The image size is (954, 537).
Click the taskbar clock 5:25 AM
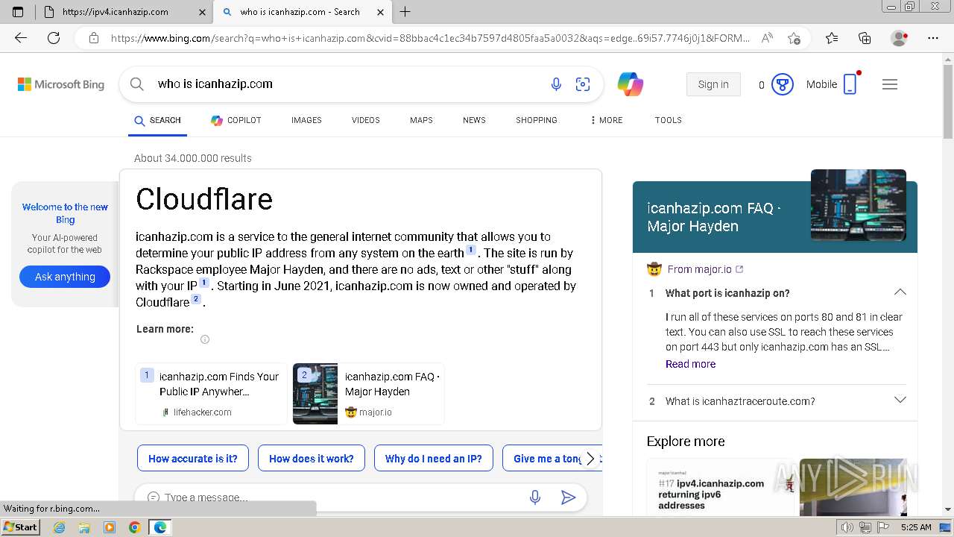[x=916, y=527]
